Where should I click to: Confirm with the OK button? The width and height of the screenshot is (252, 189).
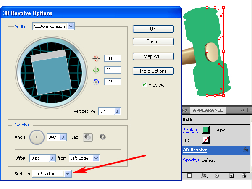click(x=153, y=29)
